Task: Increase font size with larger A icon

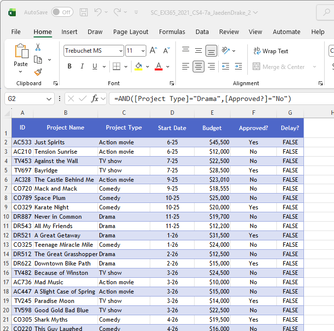Action: pyautogui.click(x=153, y=51)
